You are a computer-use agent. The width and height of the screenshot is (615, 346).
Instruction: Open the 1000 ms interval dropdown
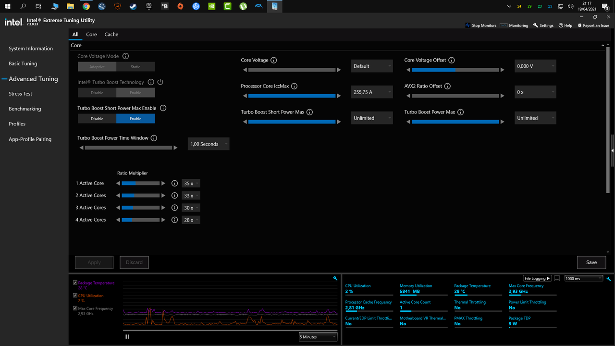(x=584, y=279)
